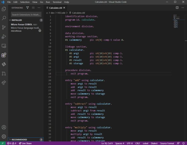The image size is (187, 145).
Task: Click Ln 18, Col 9 position indicator
Action: pos(107,143)
